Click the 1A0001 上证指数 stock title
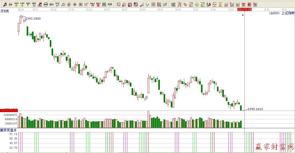 coord(282,13)
